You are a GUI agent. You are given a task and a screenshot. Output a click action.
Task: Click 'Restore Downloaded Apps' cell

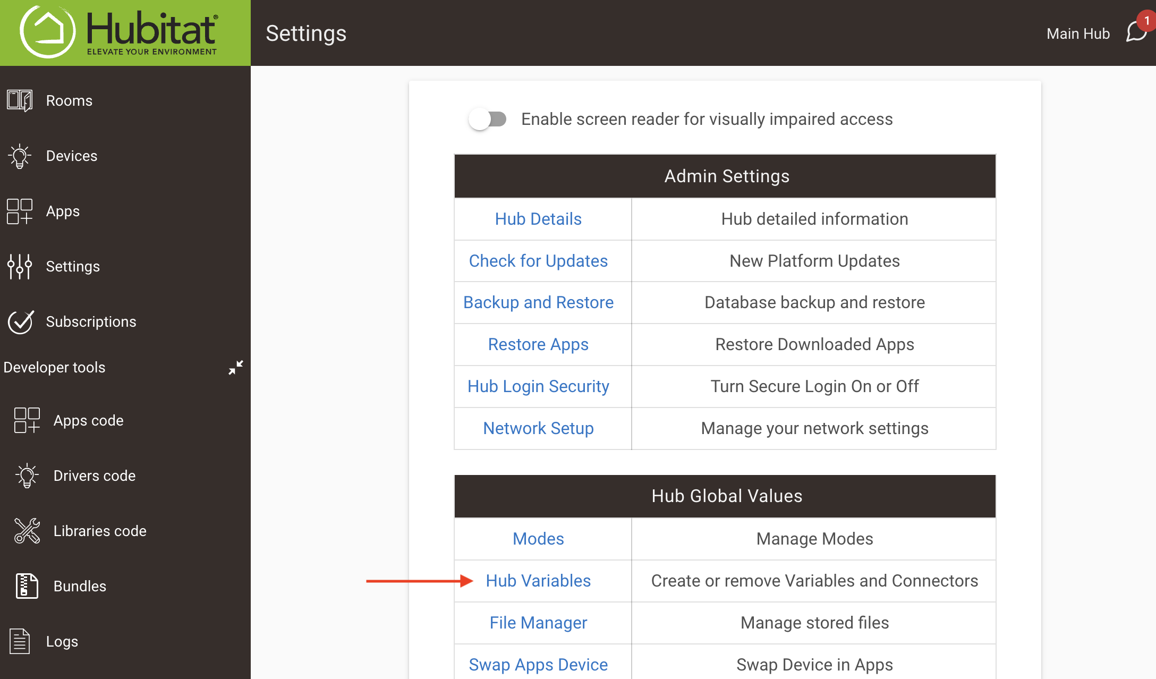tap(814, 344)
